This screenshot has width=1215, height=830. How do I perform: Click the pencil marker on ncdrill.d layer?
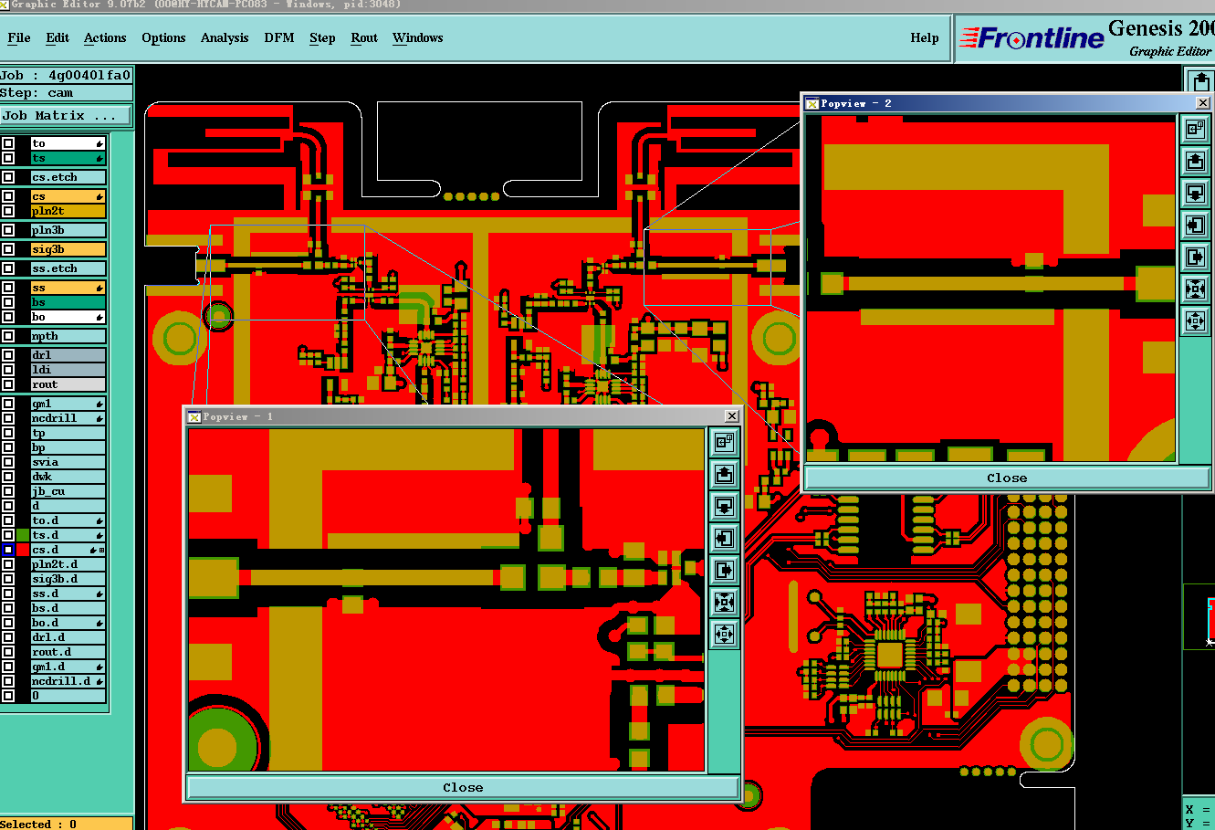(x=100, y=681)
